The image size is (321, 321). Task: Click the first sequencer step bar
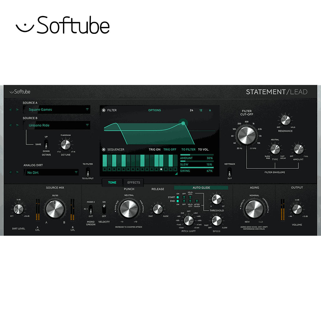105,161
